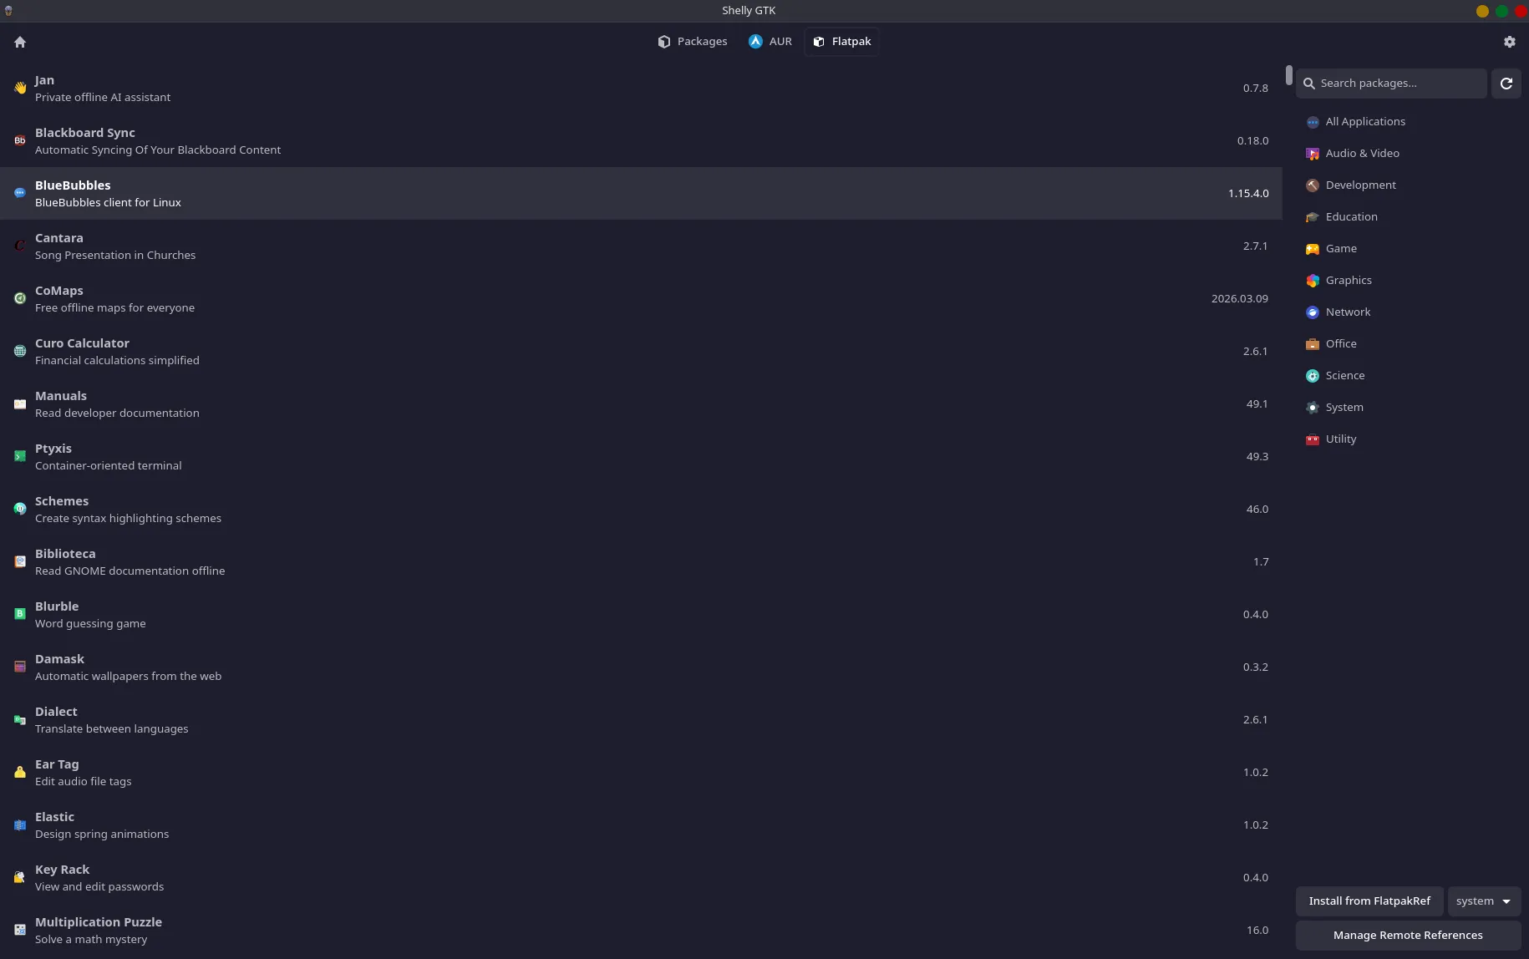
Task: Click the Damask app icon
Action: coord(20,667)
